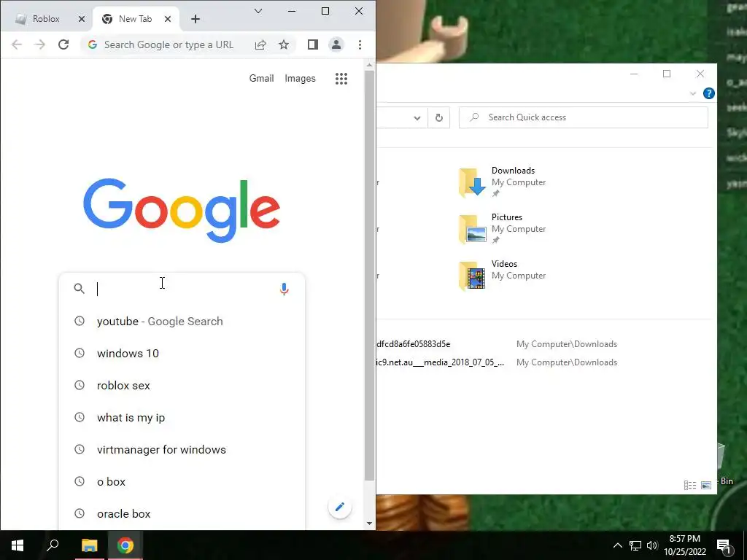Show hidden system tray icons

point(617,545)
